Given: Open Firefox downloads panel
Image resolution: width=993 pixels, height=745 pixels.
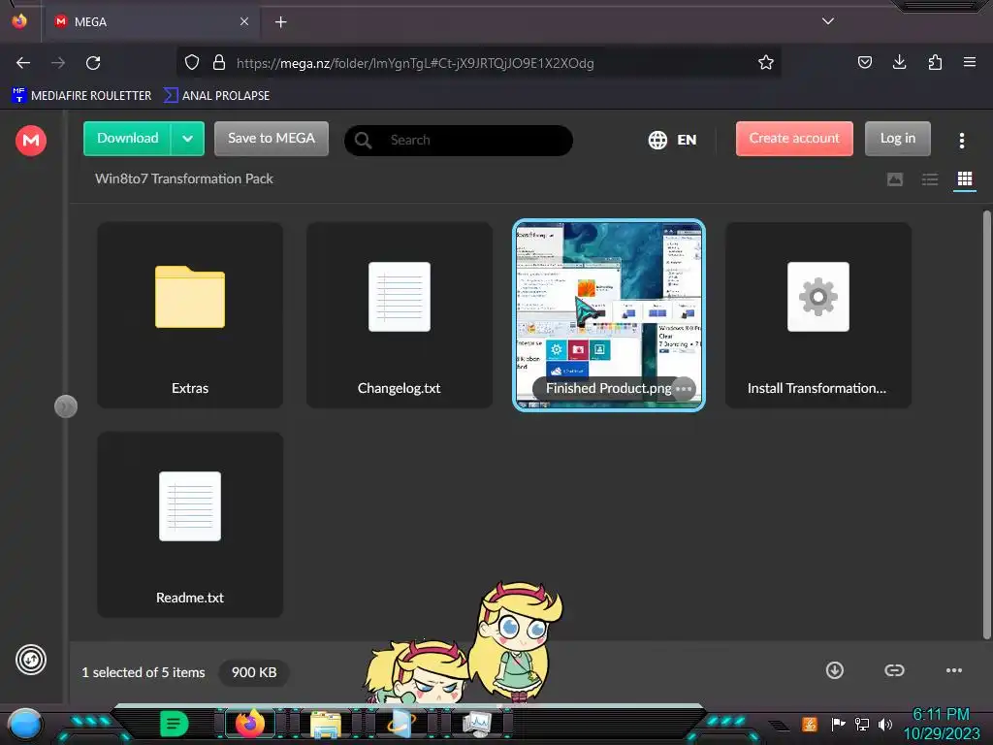Looking at the screenshot, I should [x=899, y=62].
